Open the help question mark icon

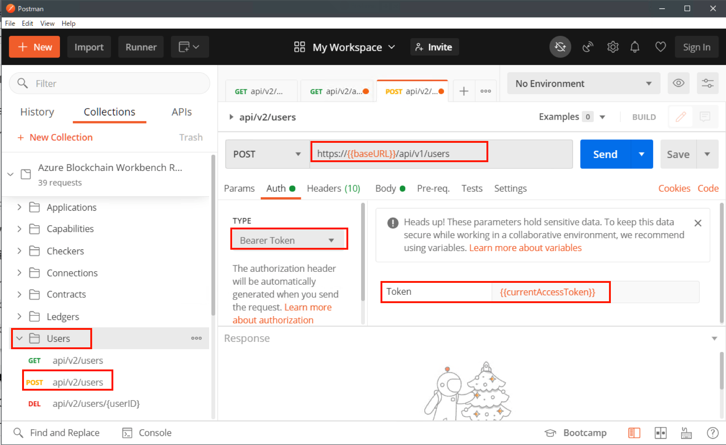click(713, 433)
